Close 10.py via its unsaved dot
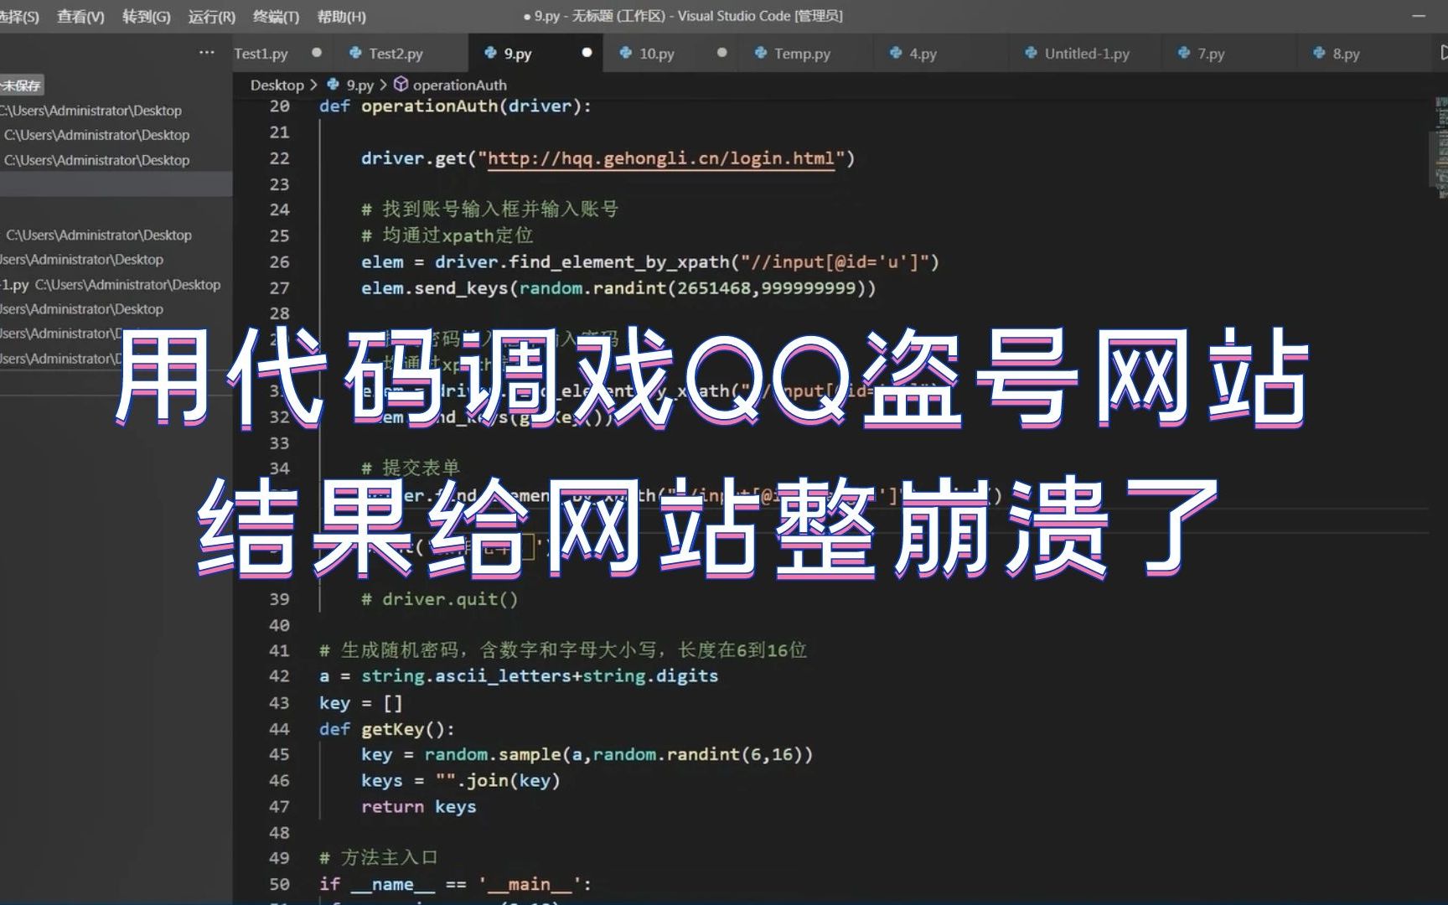The width and height of the screenshot is (1448, 905). click(x=722, y=52)
